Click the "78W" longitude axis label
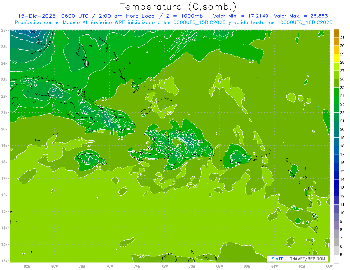The image size is (350, 270). point(82,266)
